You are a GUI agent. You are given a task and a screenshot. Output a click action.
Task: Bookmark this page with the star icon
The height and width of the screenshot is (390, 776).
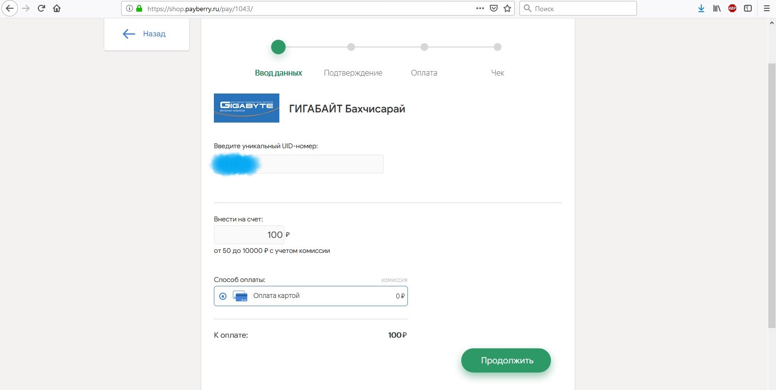[x=507, y=8]
